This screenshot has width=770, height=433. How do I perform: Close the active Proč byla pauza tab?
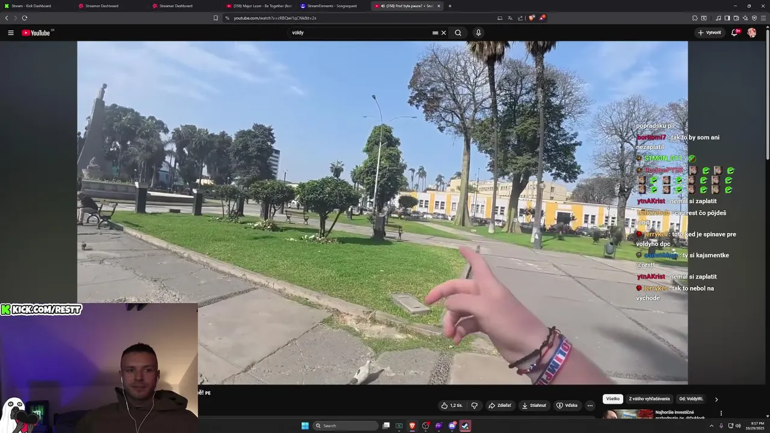[x=439, y=6]
